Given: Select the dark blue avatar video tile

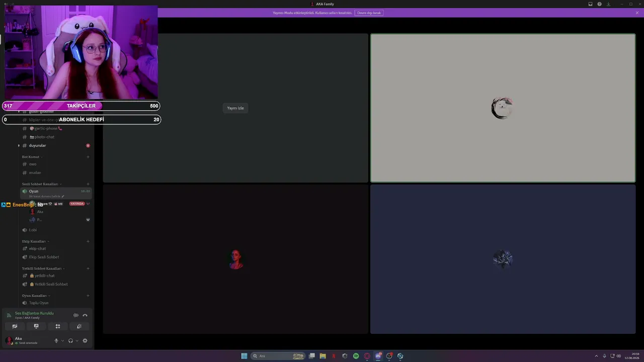Looking at the screenshot, I should [503, 259].
